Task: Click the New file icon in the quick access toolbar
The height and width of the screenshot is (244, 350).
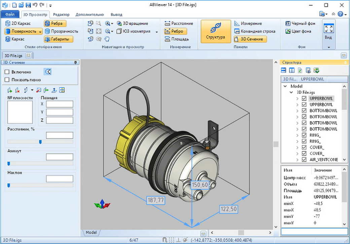Action: click(14, 5)
